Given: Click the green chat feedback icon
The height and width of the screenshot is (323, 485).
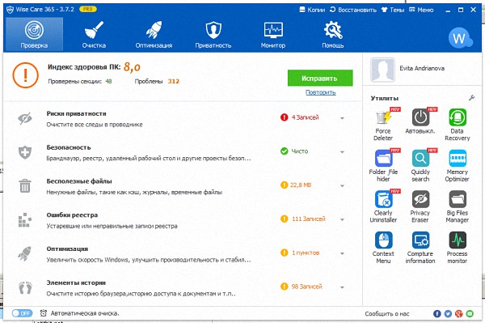Looking at the screenshot, I should 470,314.
